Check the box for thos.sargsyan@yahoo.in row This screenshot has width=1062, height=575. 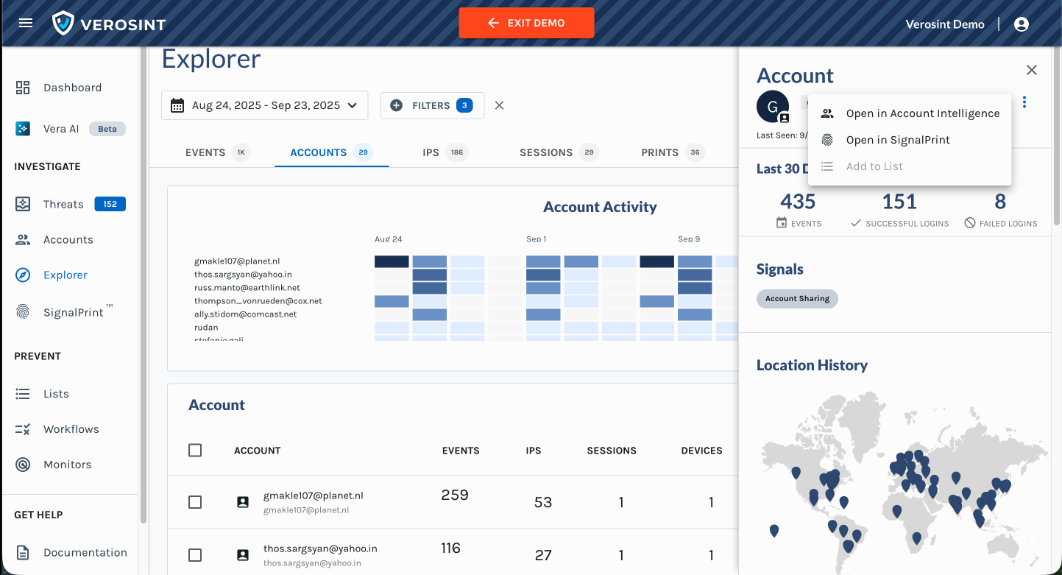(195, 555)
